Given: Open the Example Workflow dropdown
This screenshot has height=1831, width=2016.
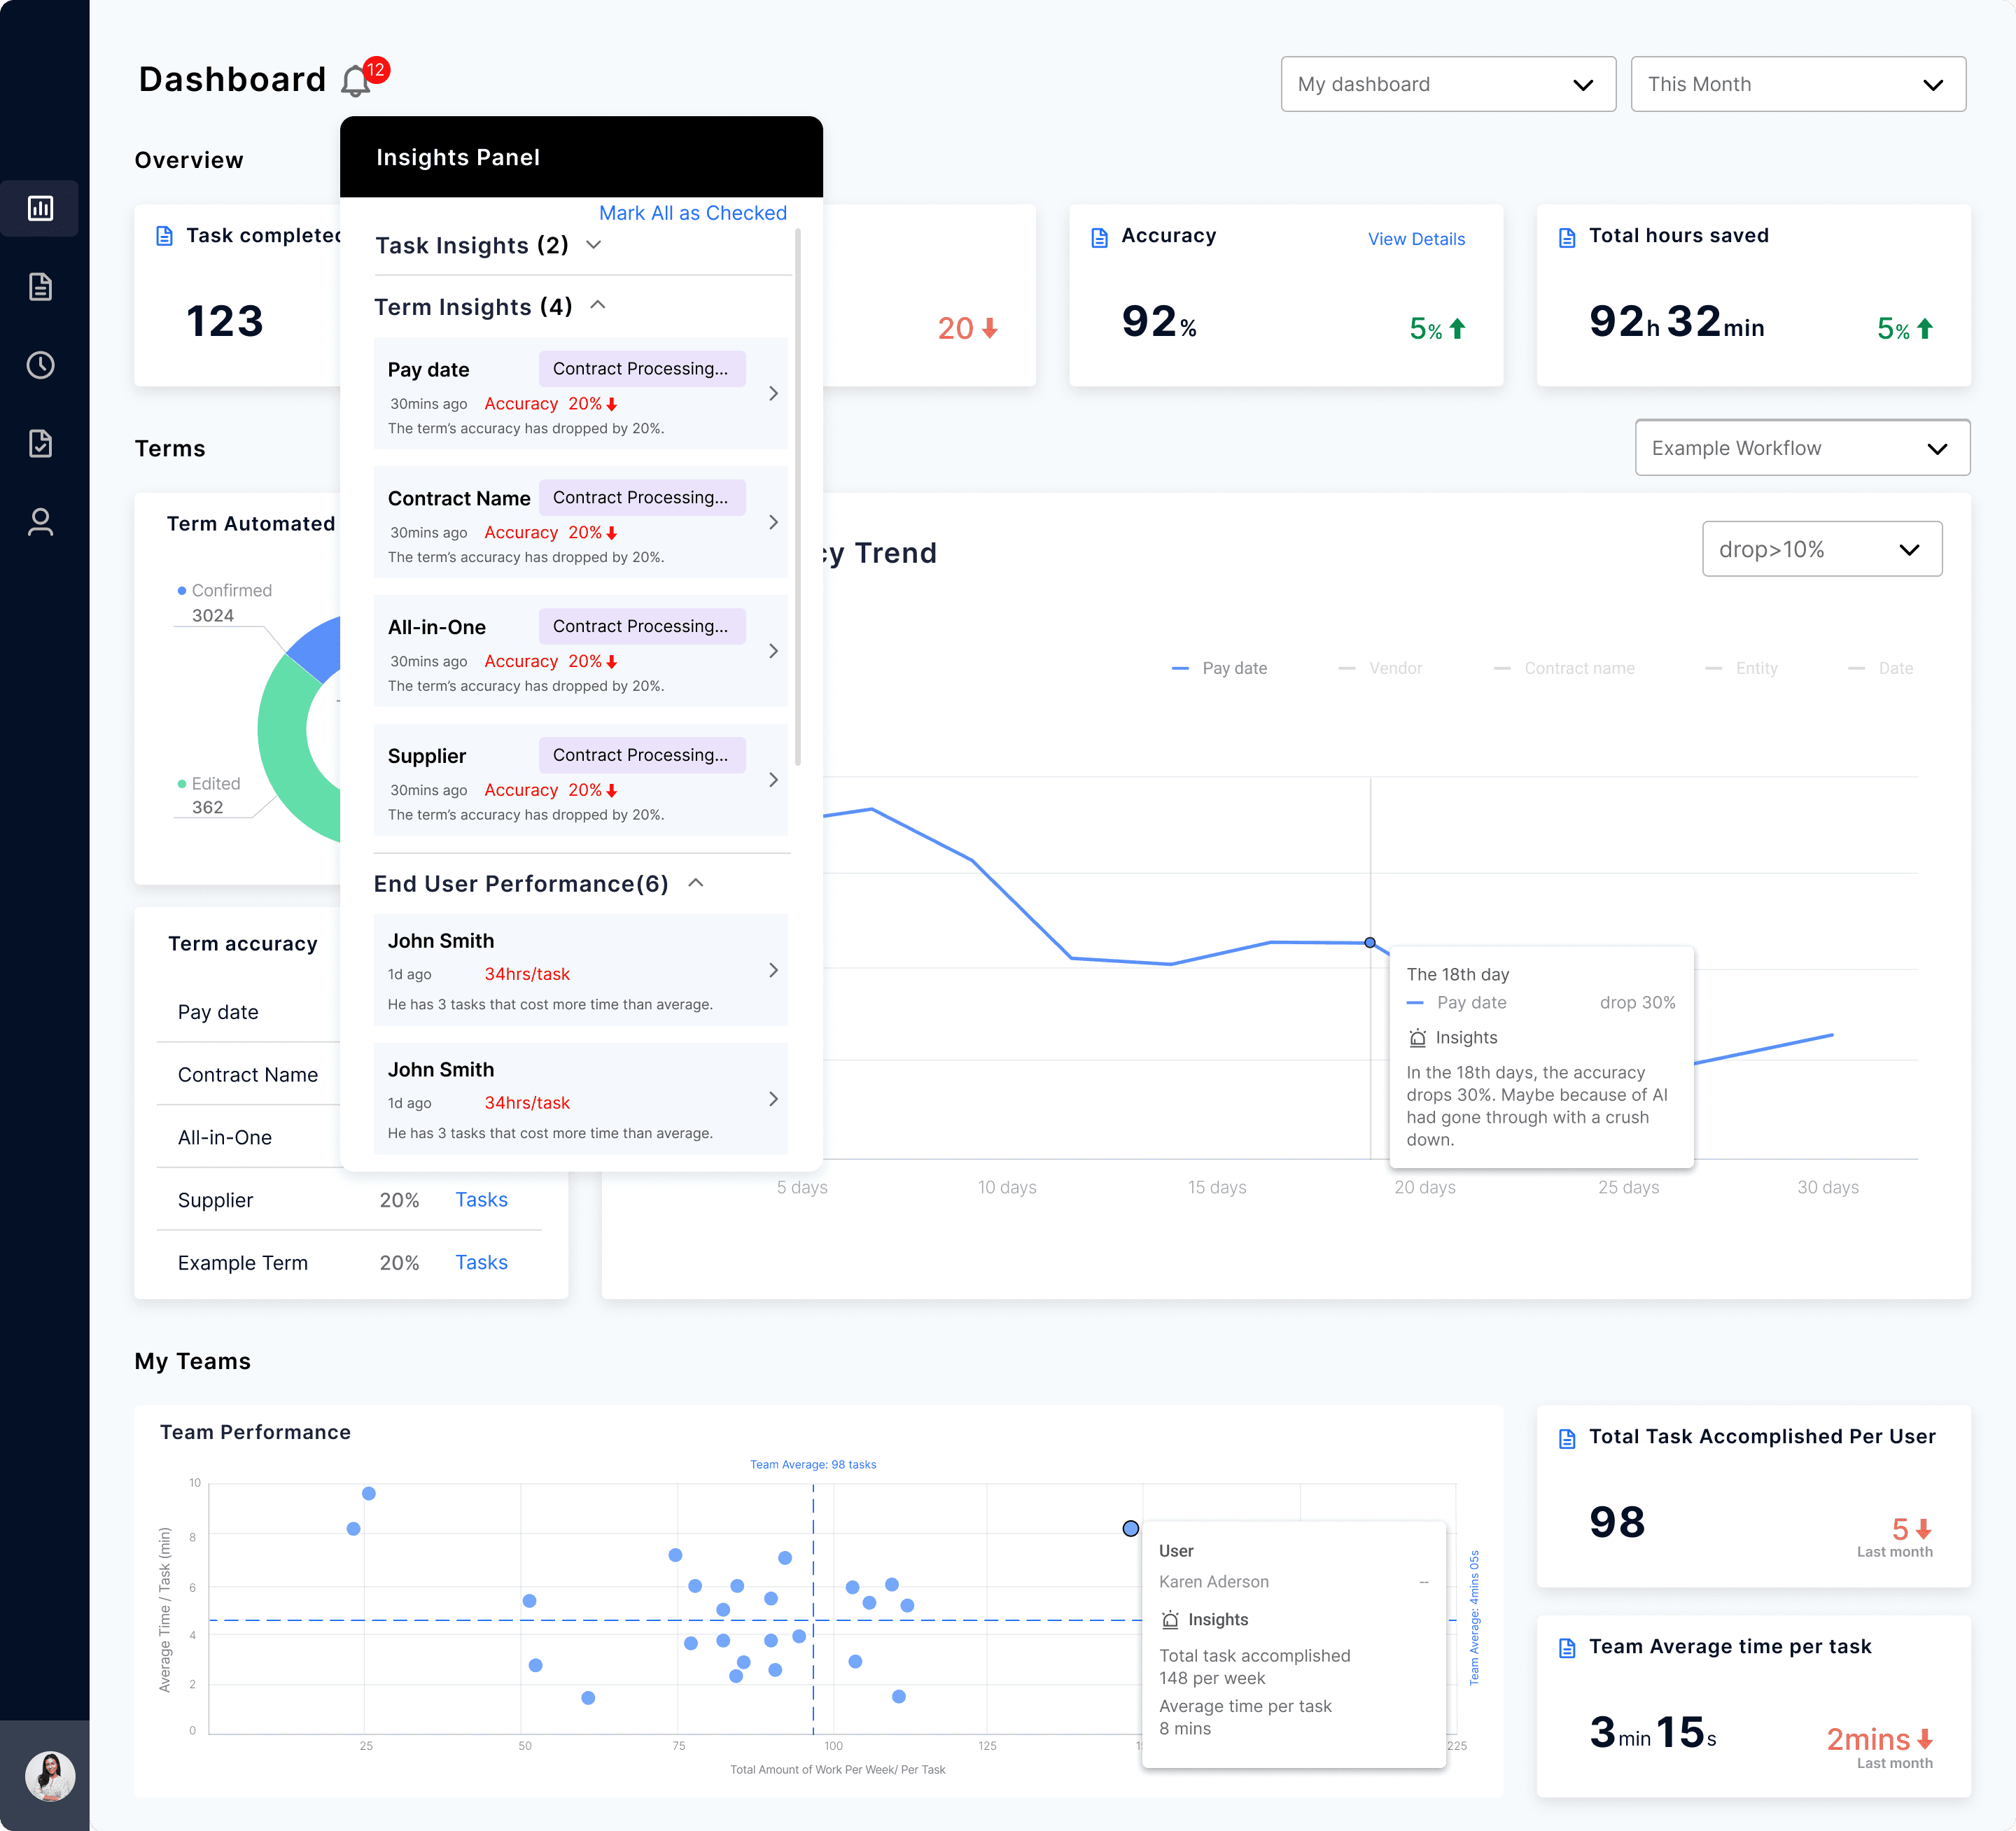Looking at the screenshot, I should 1802,448.
